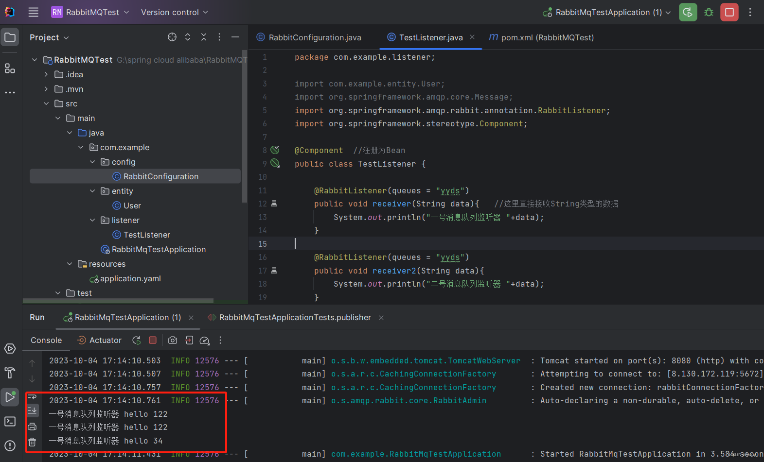
Task: Close the TestListener.java tab
Action: pos(472,37)
